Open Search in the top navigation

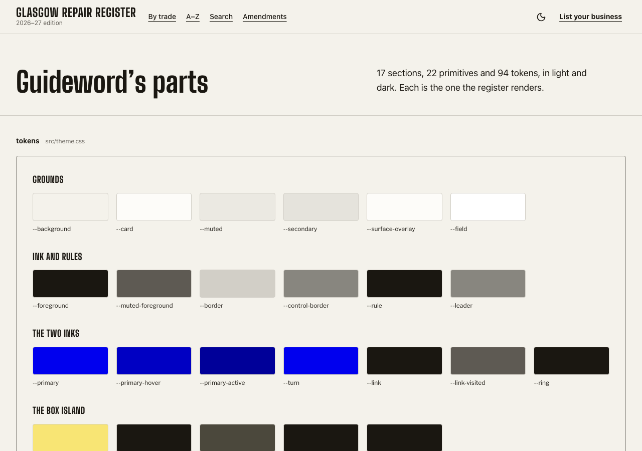pos(221,17)
